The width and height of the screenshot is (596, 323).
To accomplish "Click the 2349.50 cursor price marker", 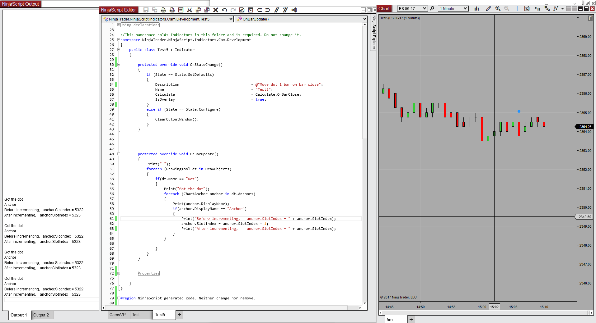I will coord(584,217).
